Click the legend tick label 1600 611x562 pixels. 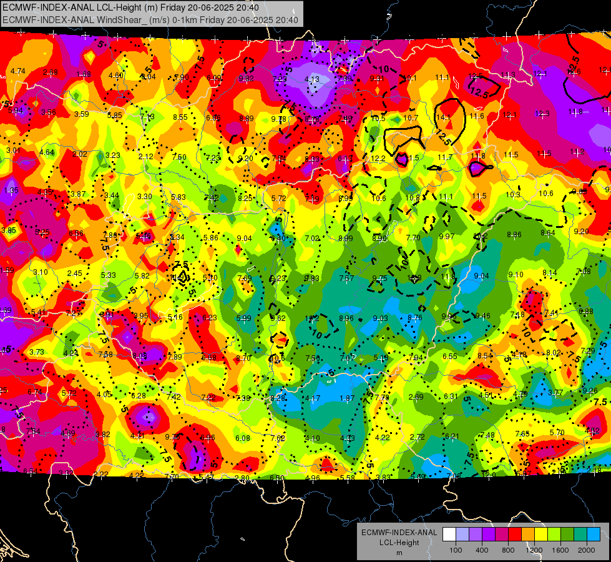click(560, 550)
